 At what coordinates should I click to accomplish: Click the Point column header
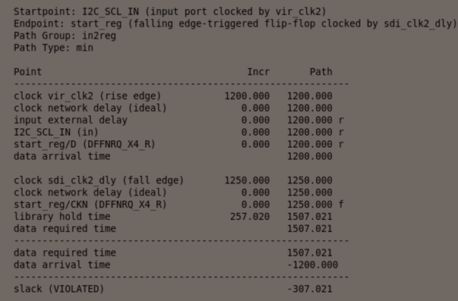28,72
